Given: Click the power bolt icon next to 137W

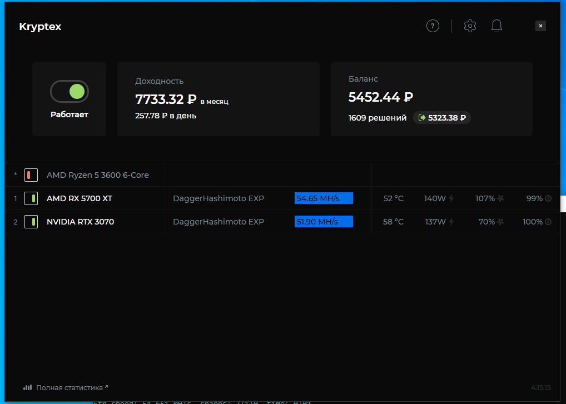Looking at the screenshot, I should (x=451, y=222).
